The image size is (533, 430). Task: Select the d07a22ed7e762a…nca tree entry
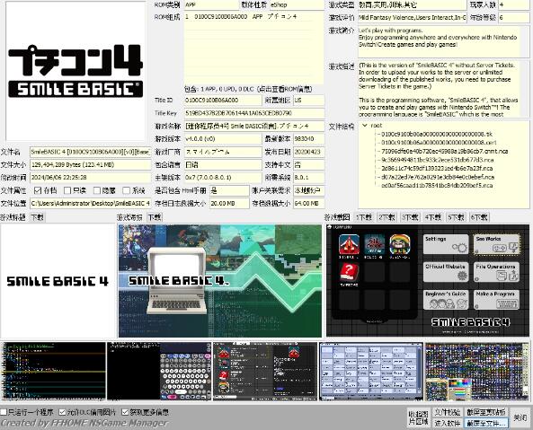coord(437,177)
